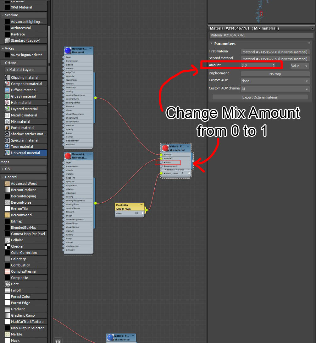The image size is (316, 343).
Task: Select the Composite material icon
Action: [7, 84]
